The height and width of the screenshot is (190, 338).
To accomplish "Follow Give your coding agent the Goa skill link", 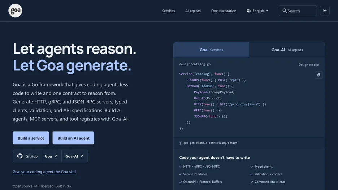I will click(44, 172).
